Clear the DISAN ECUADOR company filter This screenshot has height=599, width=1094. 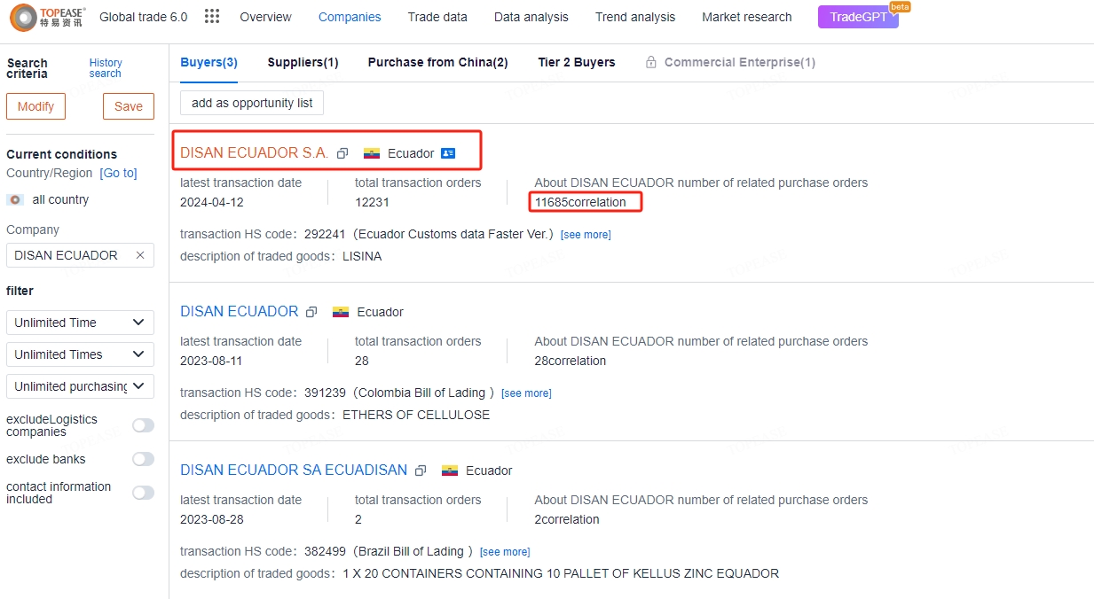(x=140, y=255)
